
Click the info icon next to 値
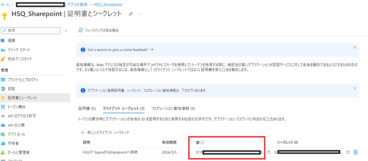click(203, 143)
